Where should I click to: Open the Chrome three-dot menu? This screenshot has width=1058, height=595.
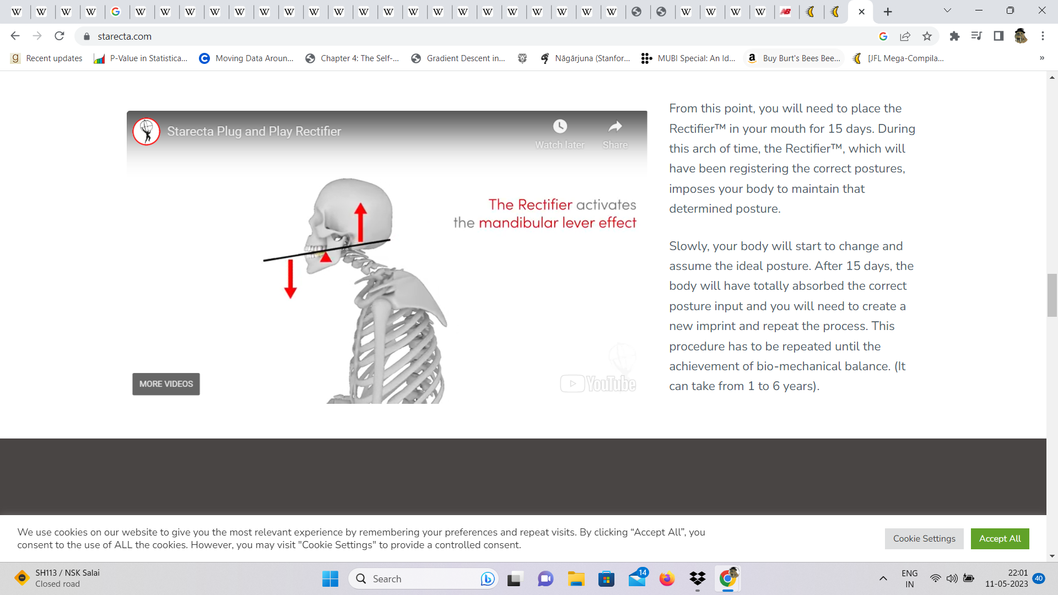tap(1043, 36)
